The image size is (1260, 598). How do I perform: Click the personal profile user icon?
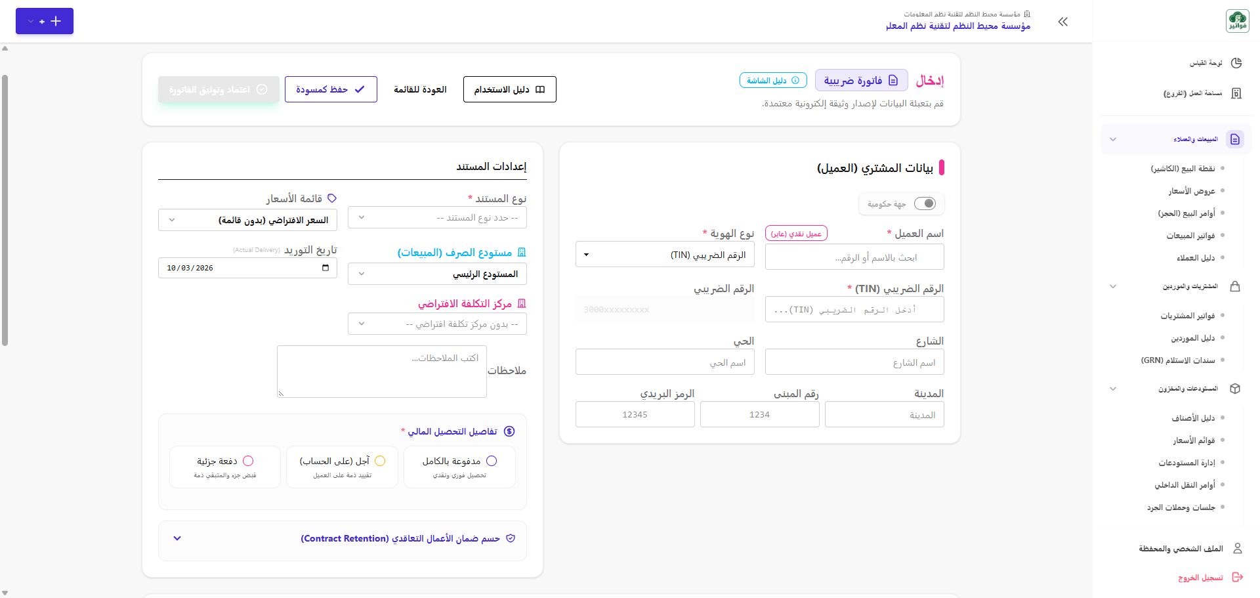pyautogui.click(x=1238, y=548)
